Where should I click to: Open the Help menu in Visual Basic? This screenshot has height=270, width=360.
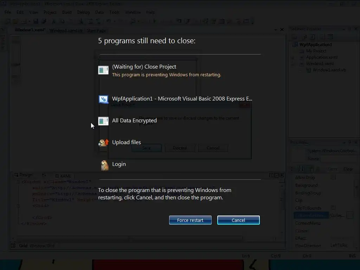[x=150, y=12]
